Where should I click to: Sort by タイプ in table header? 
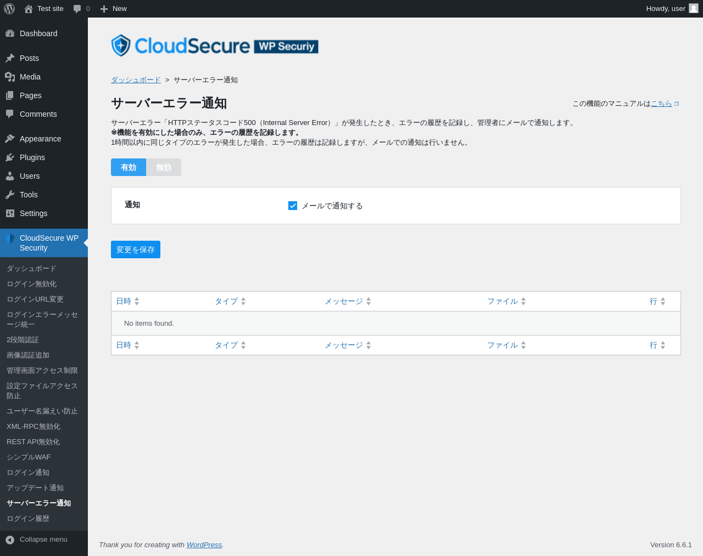pyautogui.click(x=230, y=302)
